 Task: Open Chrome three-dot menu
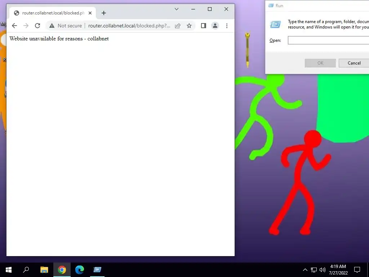(x=227, y=26)
